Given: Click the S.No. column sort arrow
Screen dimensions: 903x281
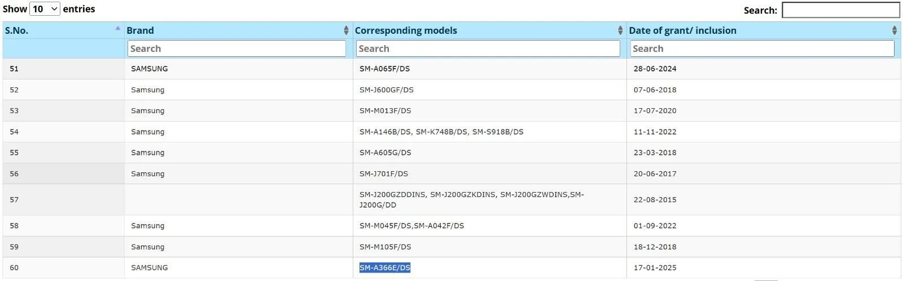Looking at the screenshot, I should click(117, 28).
